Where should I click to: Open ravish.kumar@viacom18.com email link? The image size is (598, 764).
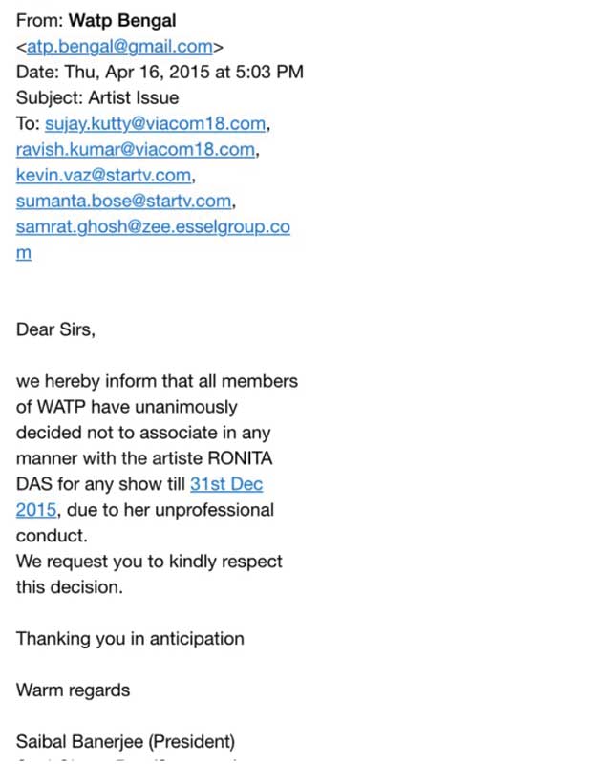[x=136, y=150]
